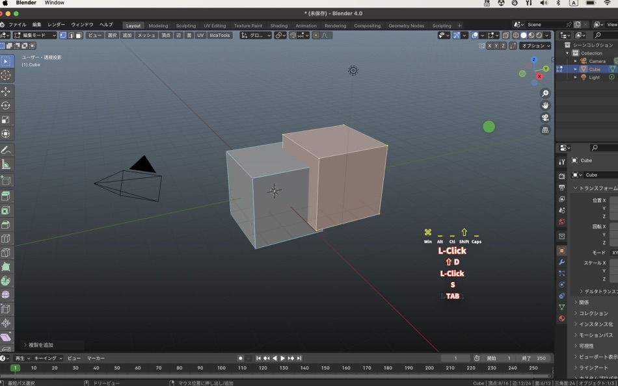Select the Shrink/Fatten tool
618x386 pixels.
point(6,324)
